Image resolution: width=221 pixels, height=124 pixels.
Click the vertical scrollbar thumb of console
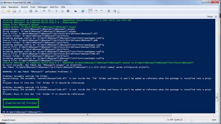click(x=217, y=97)
